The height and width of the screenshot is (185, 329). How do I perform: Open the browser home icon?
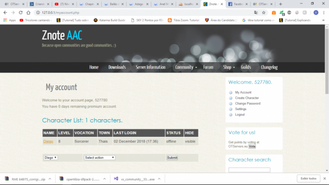[x=28, y=13]
